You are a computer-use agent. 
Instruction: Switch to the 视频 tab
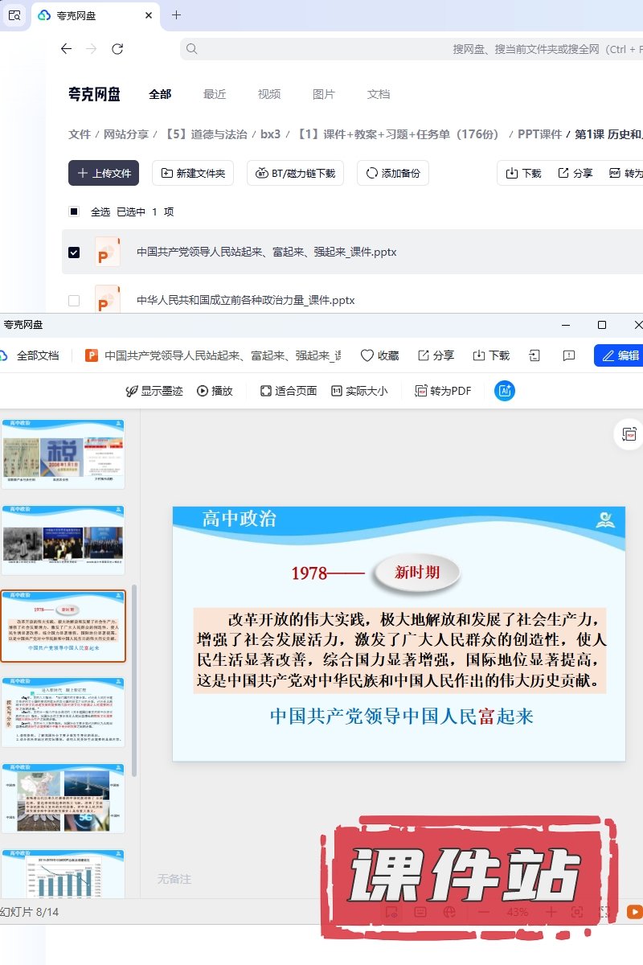tap(269, 94)
